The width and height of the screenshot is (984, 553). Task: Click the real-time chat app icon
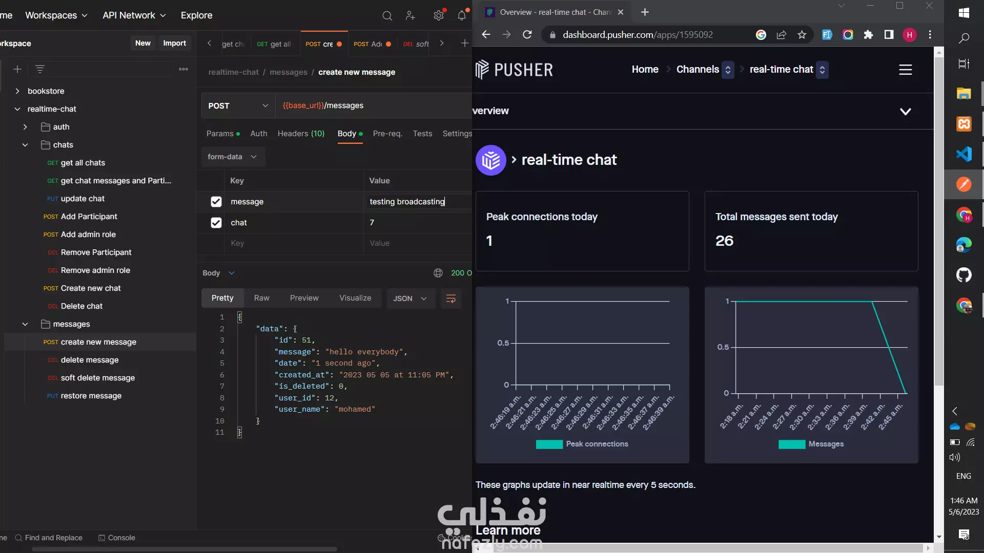coord(490,160)
